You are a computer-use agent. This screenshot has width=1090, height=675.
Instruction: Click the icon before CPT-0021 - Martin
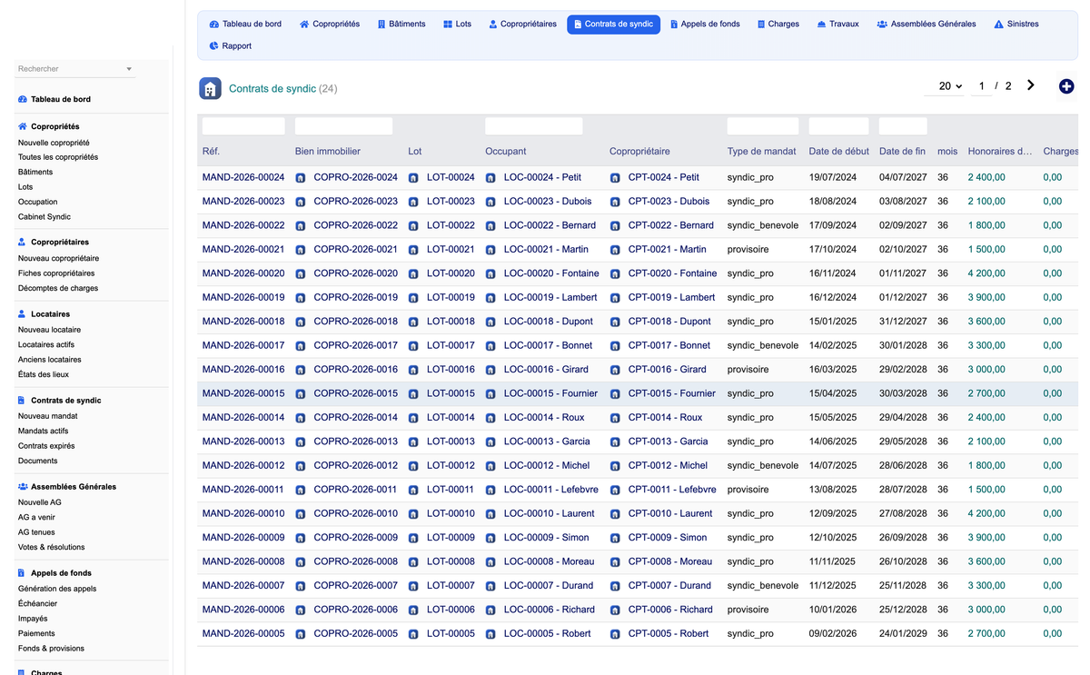(x=615, y=250)
